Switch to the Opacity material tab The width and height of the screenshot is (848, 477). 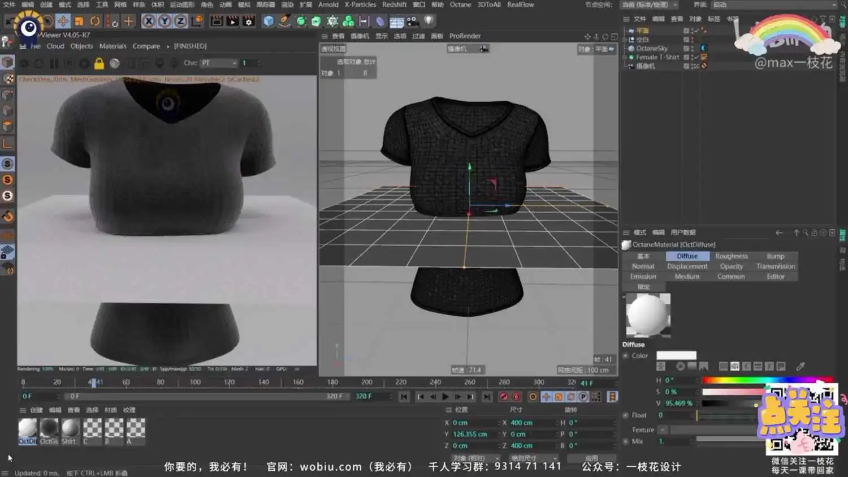pyautogui.click(x=732, y=267)
